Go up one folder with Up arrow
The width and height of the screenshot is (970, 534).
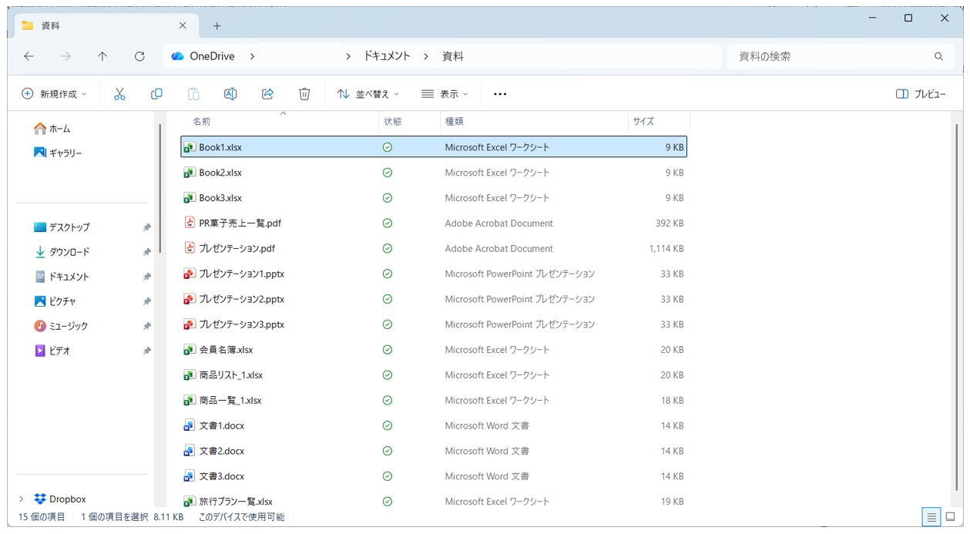click(x=102, y=56)
